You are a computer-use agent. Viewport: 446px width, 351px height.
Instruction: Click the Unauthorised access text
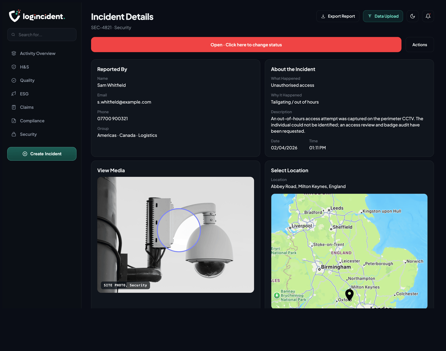pos(293,85)
